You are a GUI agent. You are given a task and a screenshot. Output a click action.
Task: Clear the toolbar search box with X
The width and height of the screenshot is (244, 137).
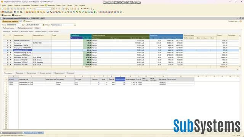[x=54, y=8]
